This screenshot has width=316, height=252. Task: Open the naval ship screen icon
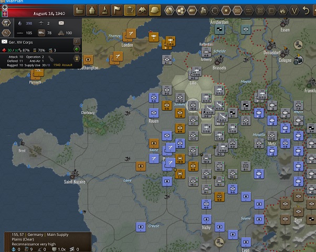92,10
